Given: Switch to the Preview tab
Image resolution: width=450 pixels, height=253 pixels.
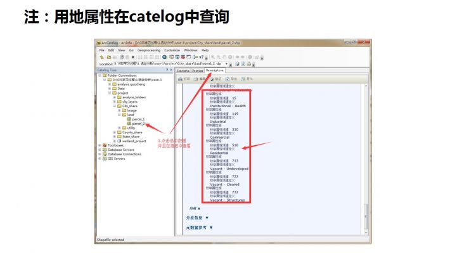Looking at the screenshot, I should pyautogui.click(x=198, y=70).
